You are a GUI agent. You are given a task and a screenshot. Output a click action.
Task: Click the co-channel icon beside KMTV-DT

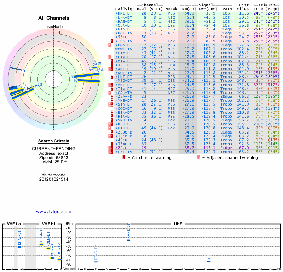112,61
